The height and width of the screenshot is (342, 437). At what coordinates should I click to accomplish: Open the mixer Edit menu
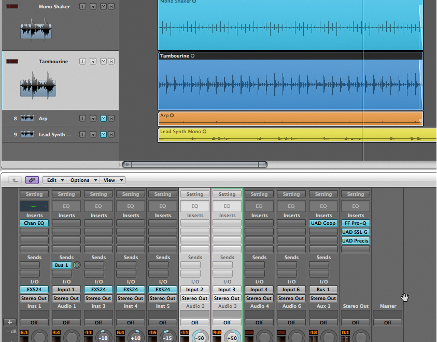pos(54,180)
